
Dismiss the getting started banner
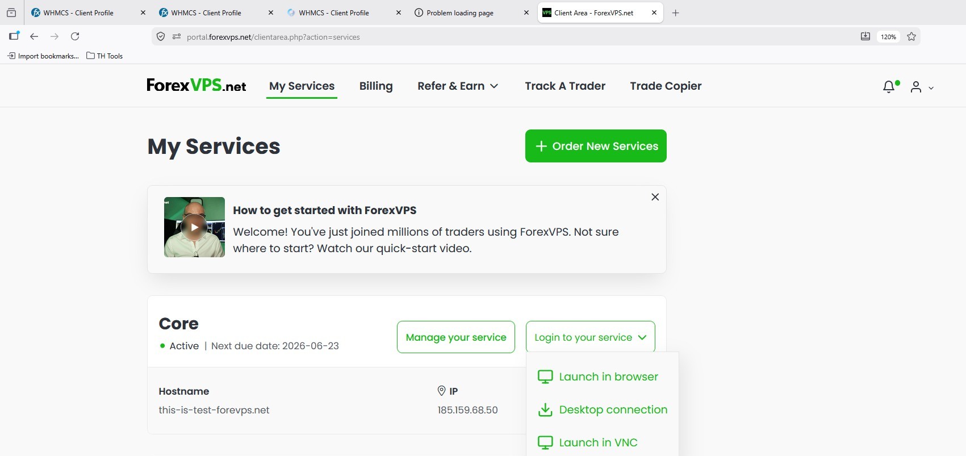tap(655, 197)
